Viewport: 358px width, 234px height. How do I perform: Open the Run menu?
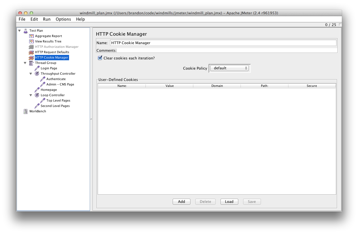(x=47, y=19)
